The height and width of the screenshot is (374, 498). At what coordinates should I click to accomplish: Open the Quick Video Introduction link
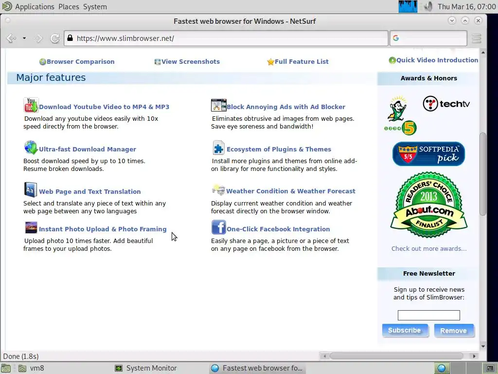pyautogui.click(x=437, y=60)
